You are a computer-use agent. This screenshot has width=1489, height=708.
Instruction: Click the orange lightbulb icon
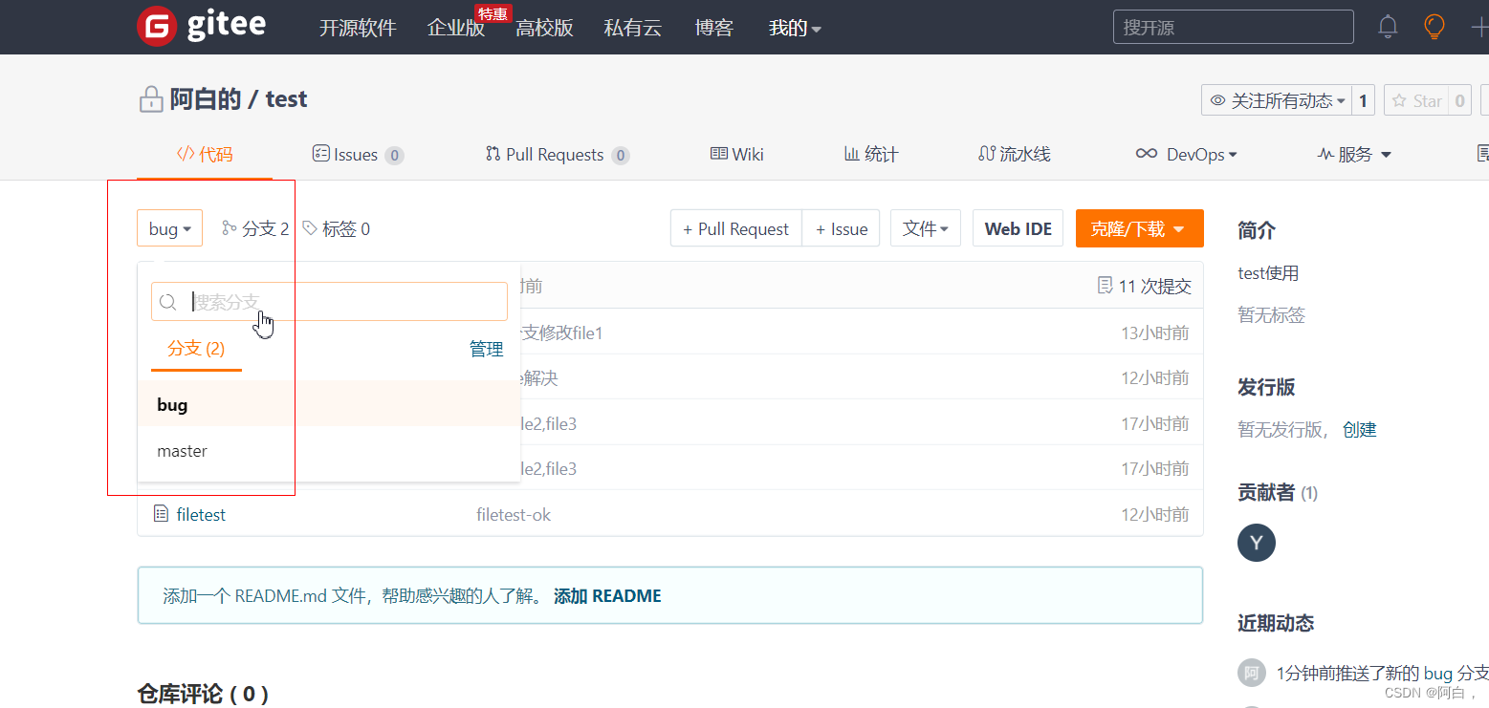(1434, 27)
